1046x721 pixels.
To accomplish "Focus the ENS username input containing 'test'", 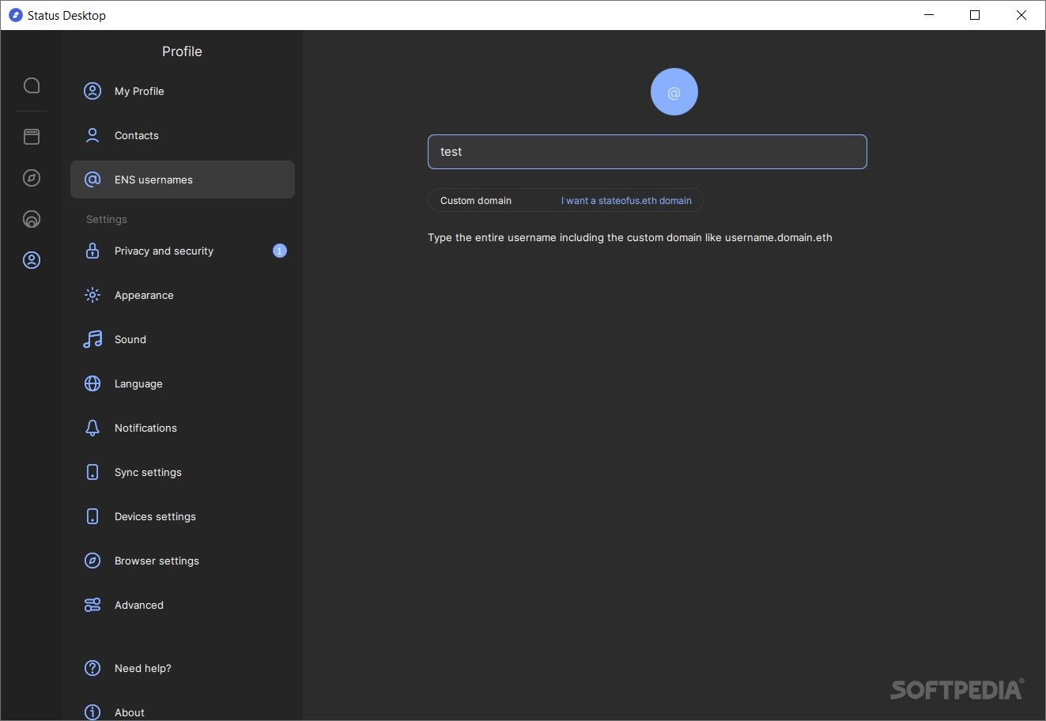I will (648, 152).
